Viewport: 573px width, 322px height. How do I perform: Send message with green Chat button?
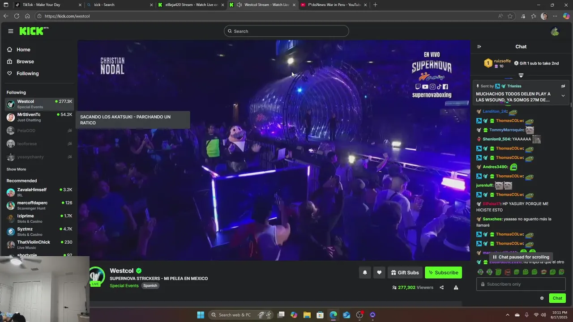[x=557, y=298]
